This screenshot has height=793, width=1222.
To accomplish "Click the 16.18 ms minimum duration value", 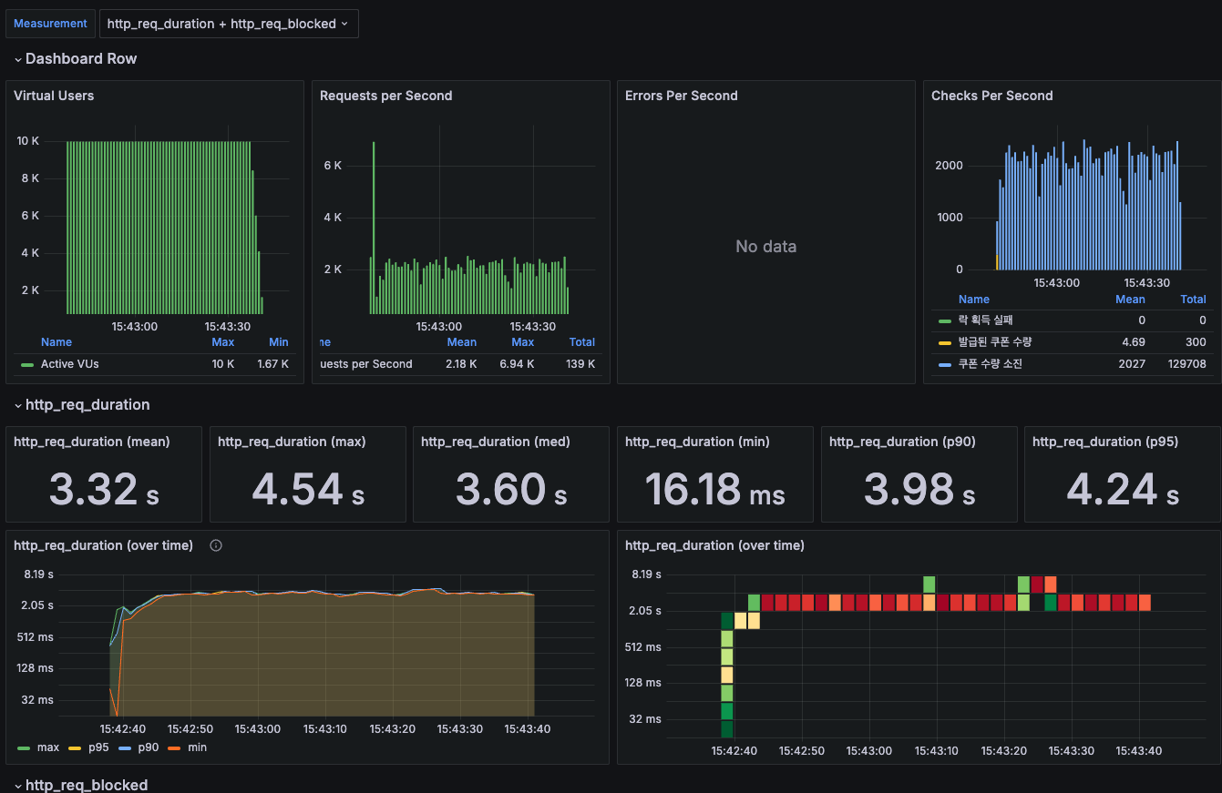I will [714, 489].
